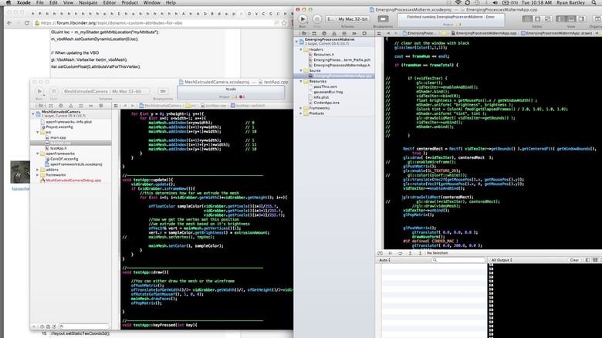Collapse the Headers group
The image size is (602, 338).
(x=301, y=49)
